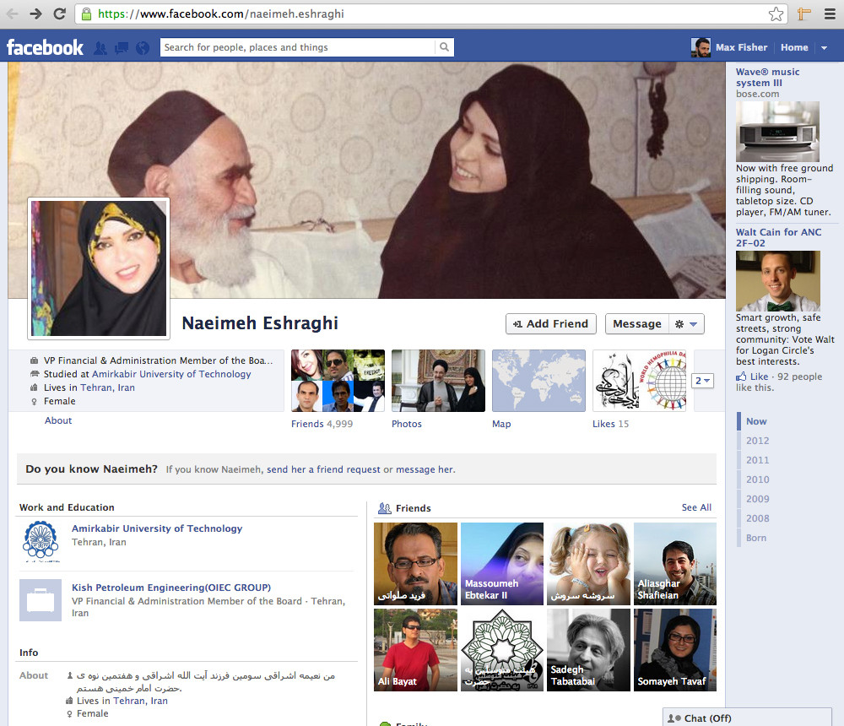Viewport: 844px width, 726px height.
Task: Jump to 2012 on the timeline
Action: (x=757, y=441)
